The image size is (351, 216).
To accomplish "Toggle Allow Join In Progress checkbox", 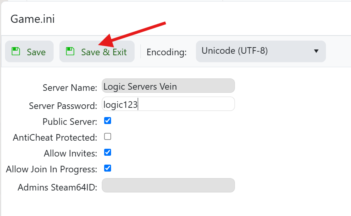I will click(108, 168).
